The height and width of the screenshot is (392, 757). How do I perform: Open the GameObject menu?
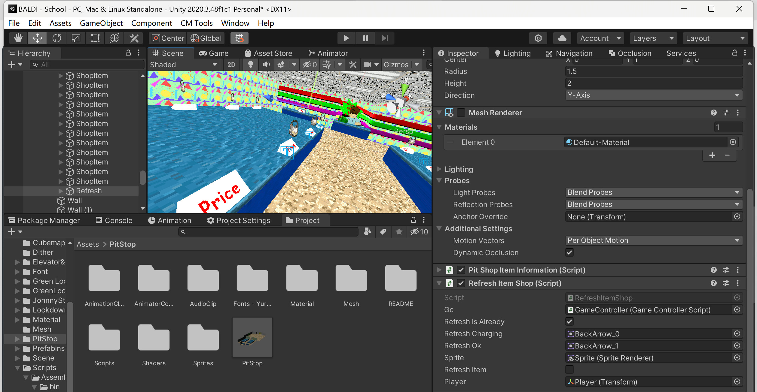(101, 23)
